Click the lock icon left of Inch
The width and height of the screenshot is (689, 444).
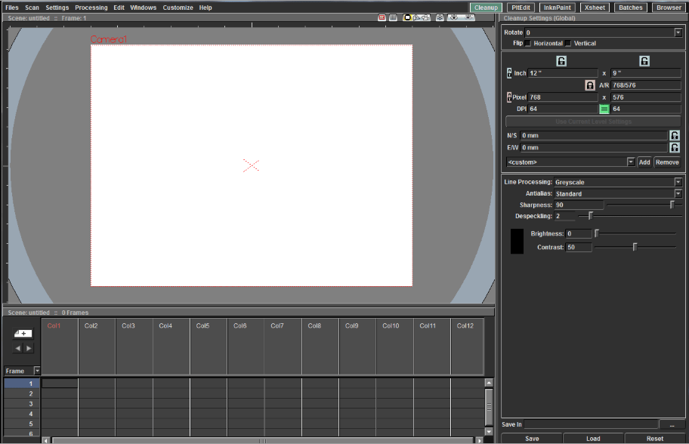pyautogui.click(x=508, y=73)
